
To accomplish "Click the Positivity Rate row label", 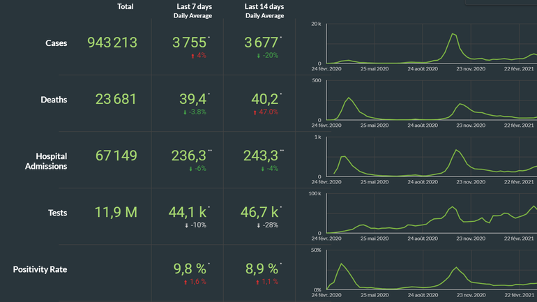I will click(40, 269).
